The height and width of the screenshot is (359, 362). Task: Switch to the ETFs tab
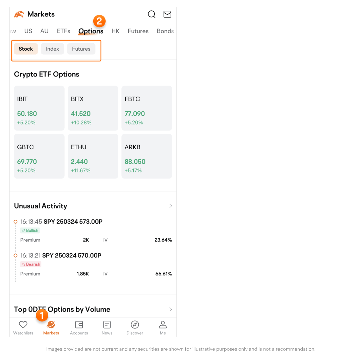click(63, 31)
